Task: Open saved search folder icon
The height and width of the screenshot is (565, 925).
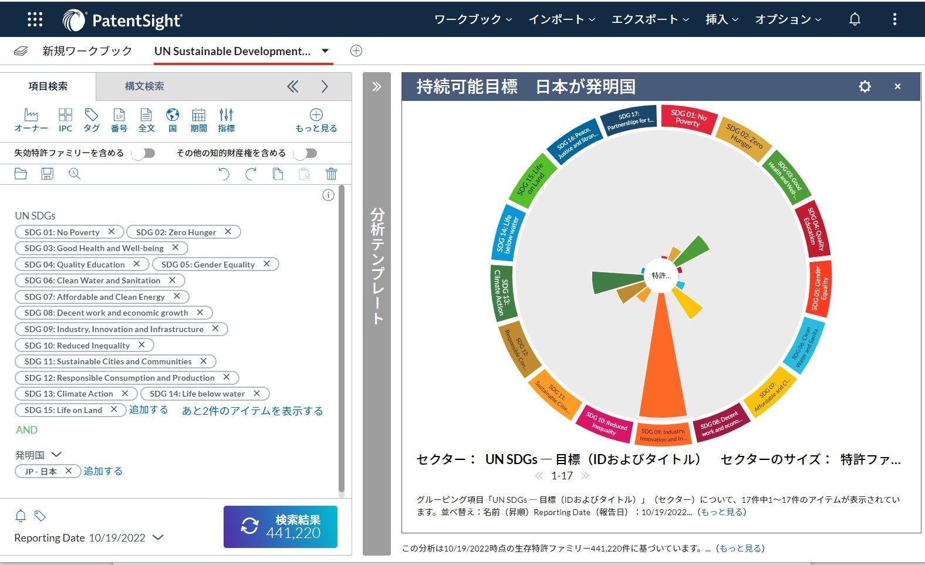Action: [21, 174]
